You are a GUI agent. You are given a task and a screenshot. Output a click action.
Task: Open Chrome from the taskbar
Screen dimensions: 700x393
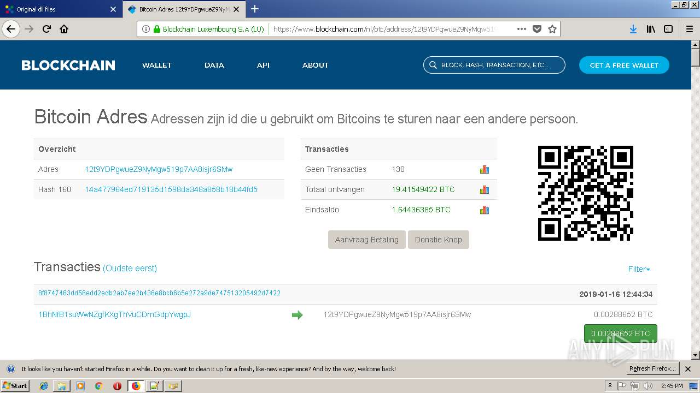point(98,386)
